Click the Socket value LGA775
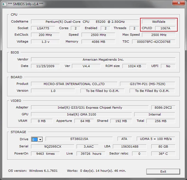This screenshot has width=187, height=180. [x=43, y=28]
